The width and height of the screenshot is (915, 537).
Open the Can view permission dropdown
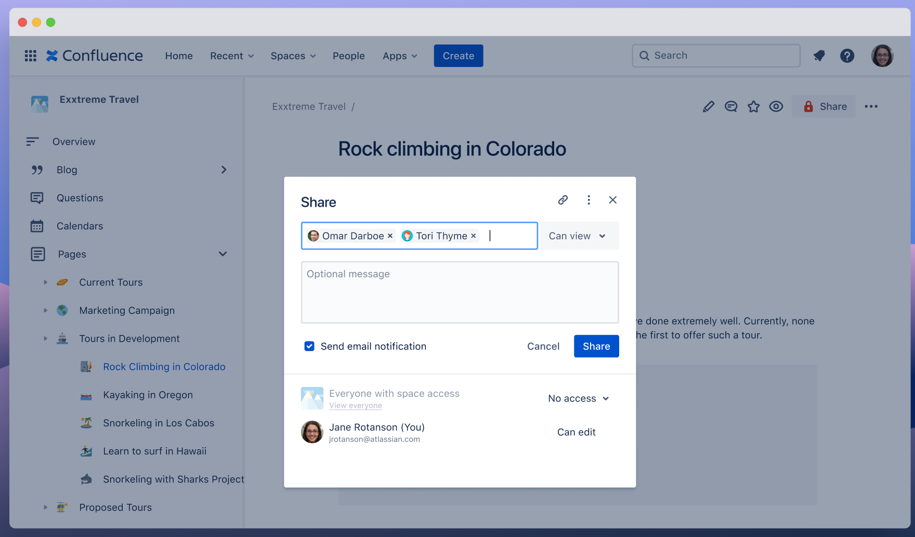pos(579,236)
